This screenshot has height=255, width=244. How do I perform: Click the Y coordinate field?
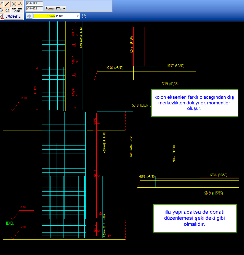(34, 8)
